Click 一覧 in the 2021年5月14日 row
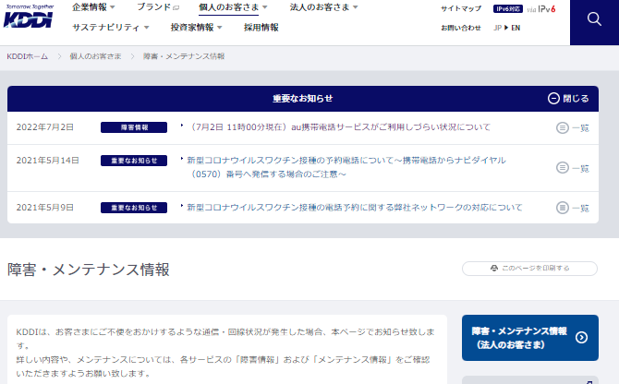 (x=580, y=169)
